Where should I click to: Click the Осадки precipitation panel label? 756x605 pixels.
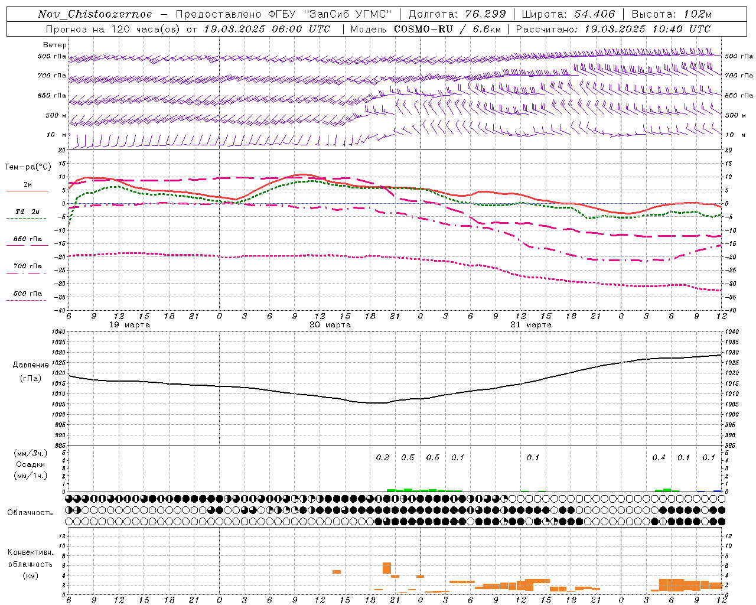pos(31,464)
